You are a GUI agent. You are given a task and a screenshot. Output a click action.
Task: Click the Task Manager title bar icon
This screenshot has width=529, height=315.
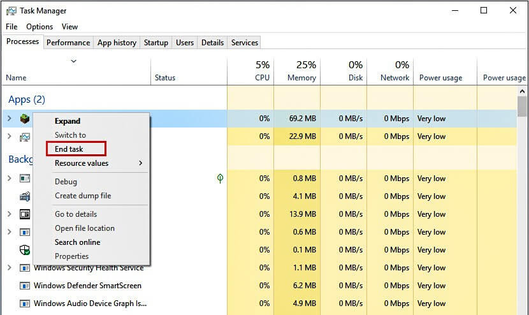[x=10, y=11]
